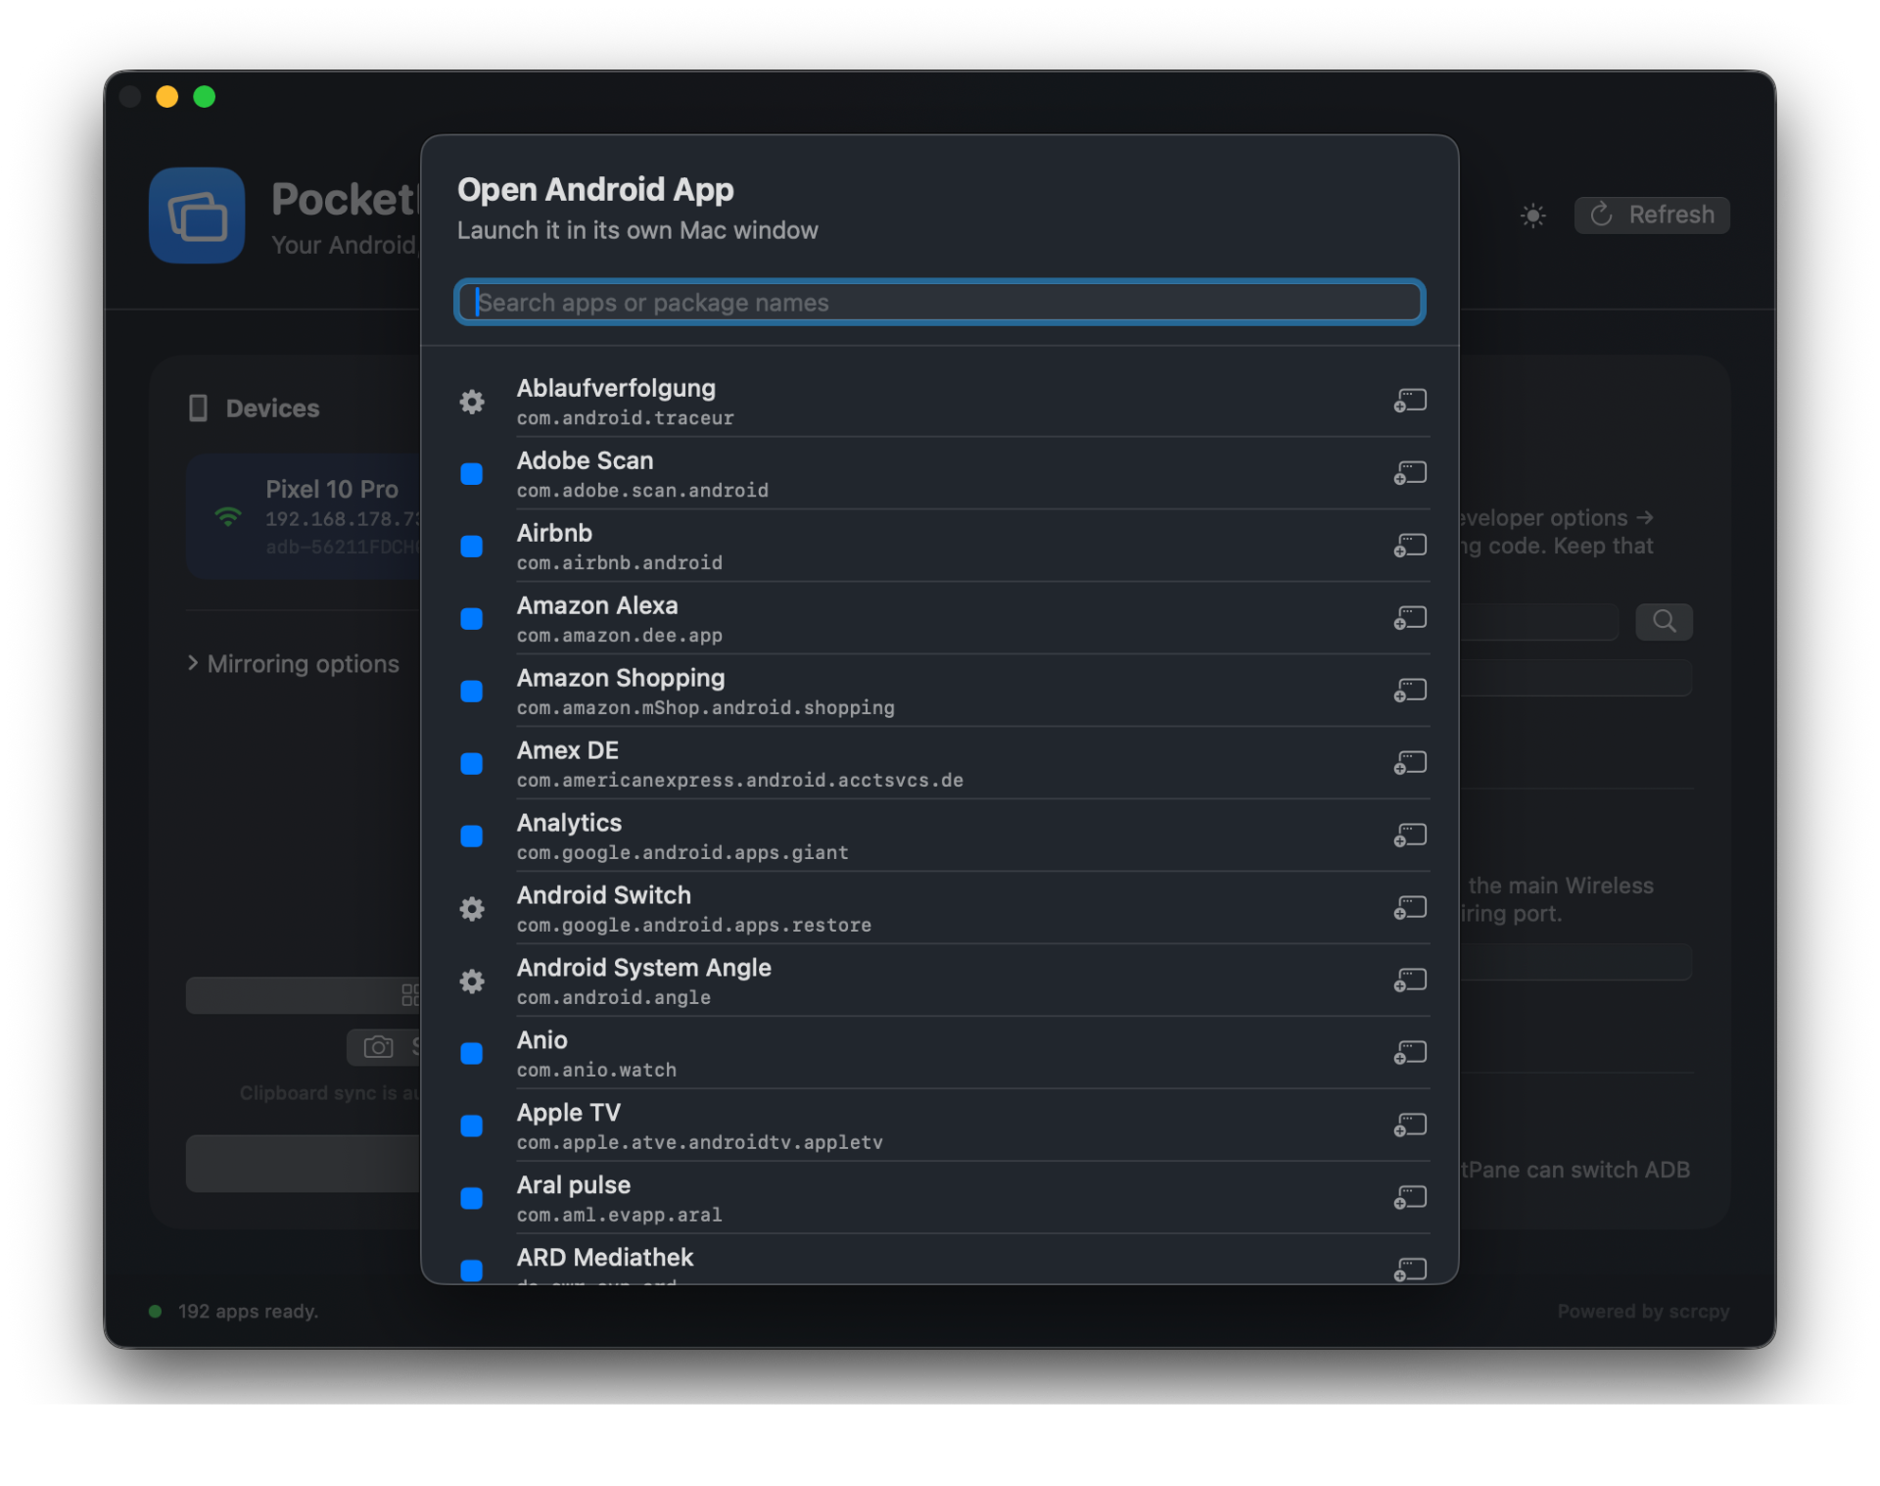Click the blue icon beside Amazon Alexa
The height and width of the screenshot is (1486, 1880).
click(x=472, y=619)
